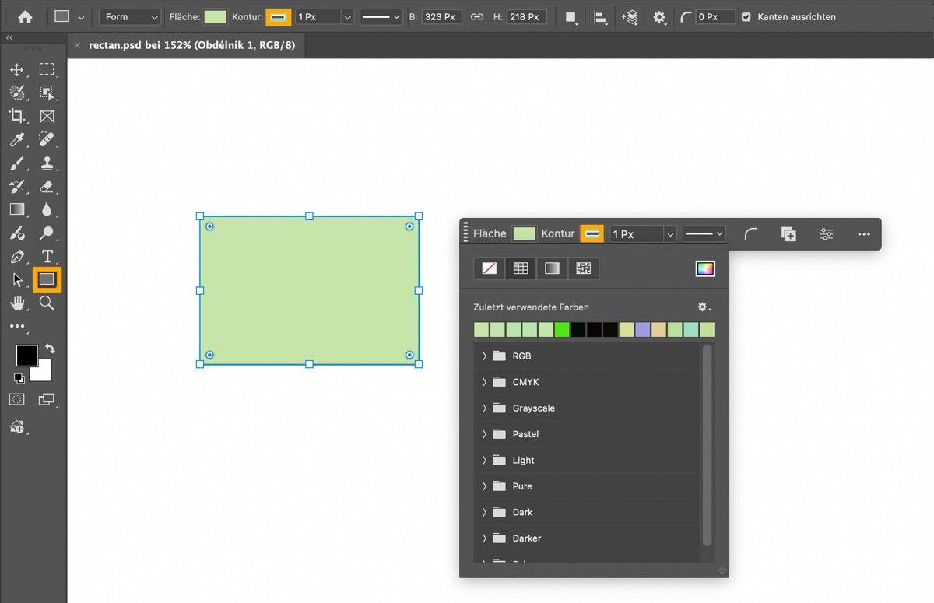Choose the Crop tool
Viewport: 934px width, 603px height.
17,116
